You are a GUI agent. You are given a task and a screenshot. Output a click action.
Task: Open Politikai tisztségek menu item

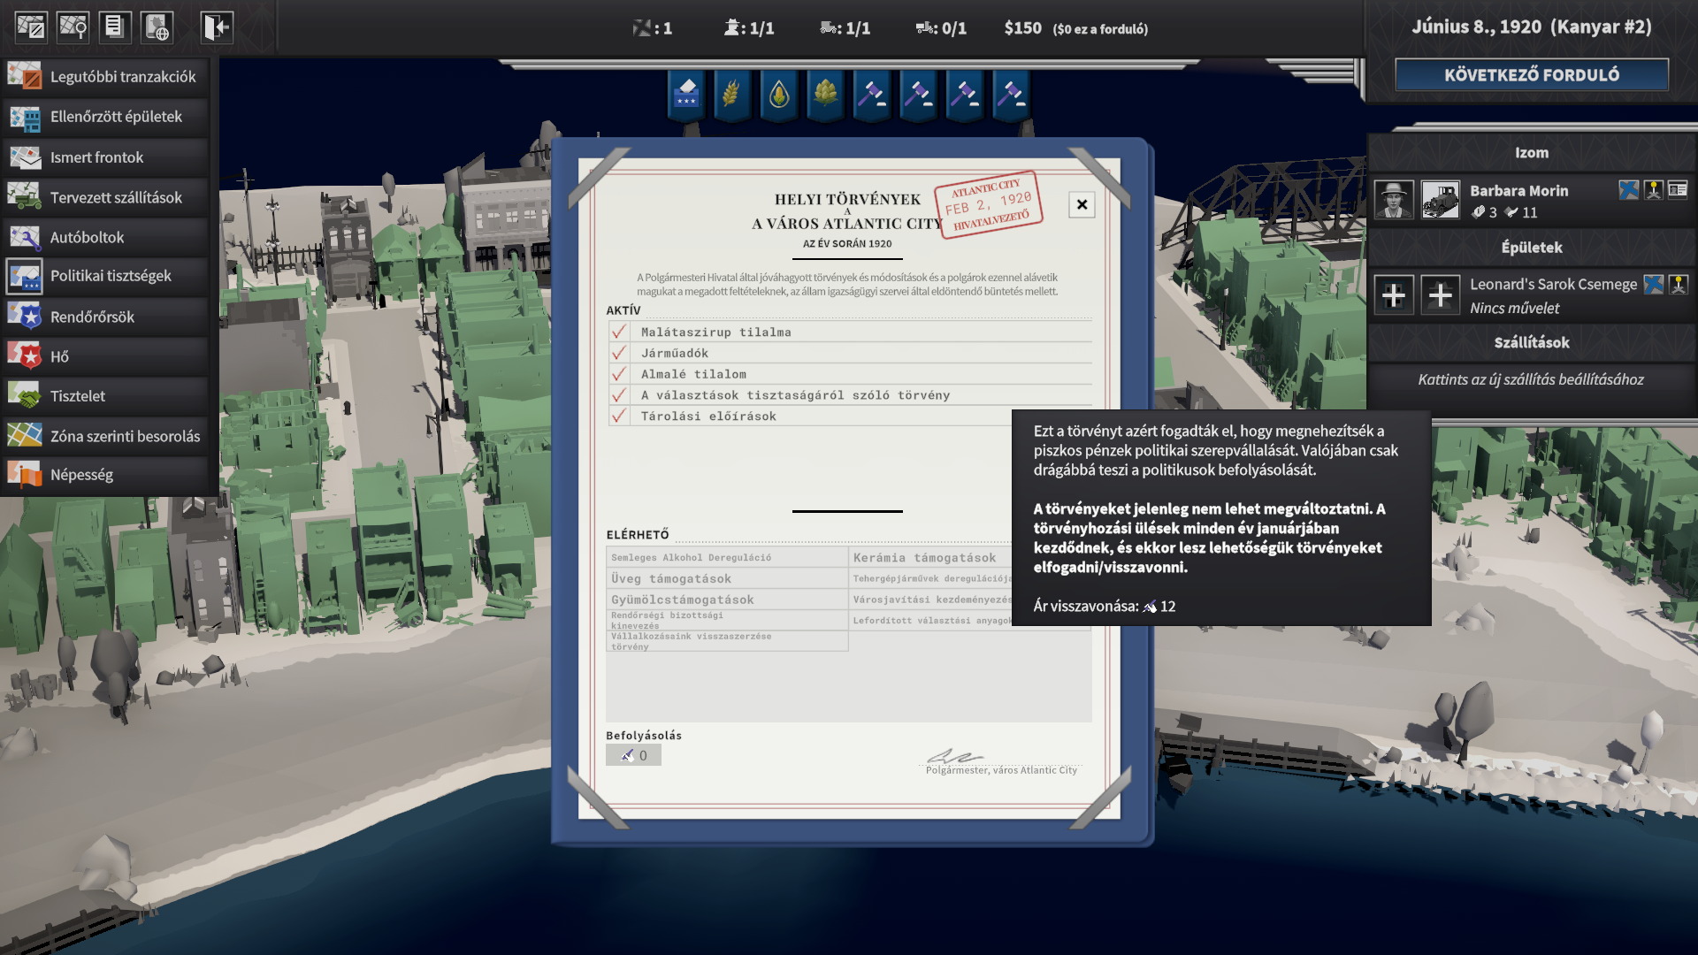tap(111, 276)
